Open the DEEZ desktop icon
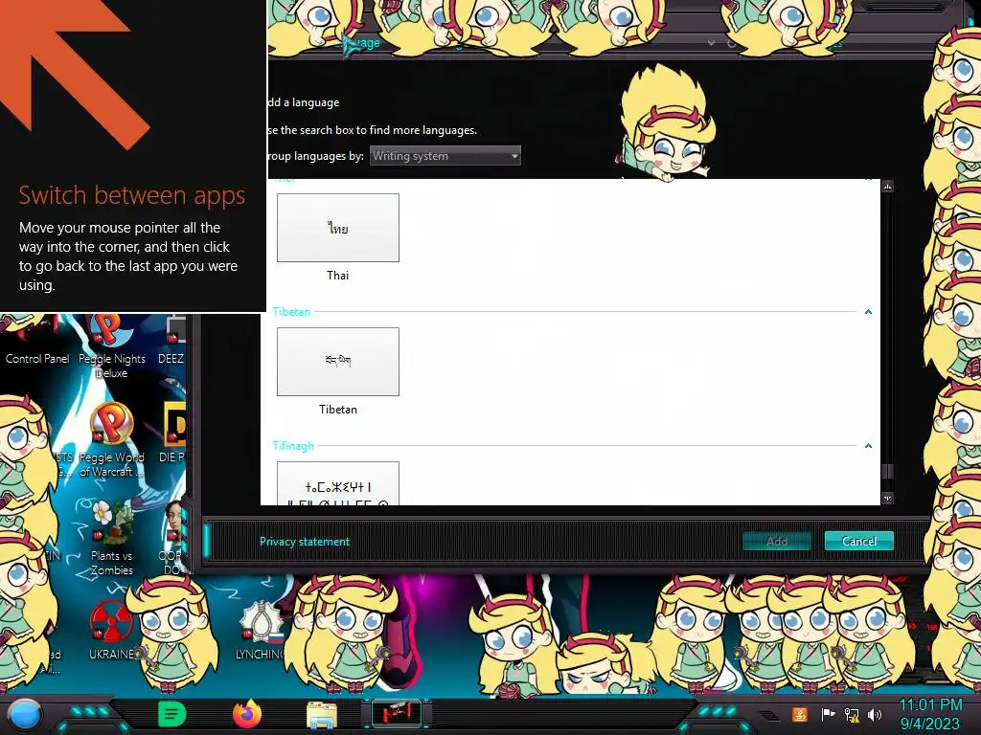Image resolution: width=981 pixels, height=735 pixels. tap(172, 341)
